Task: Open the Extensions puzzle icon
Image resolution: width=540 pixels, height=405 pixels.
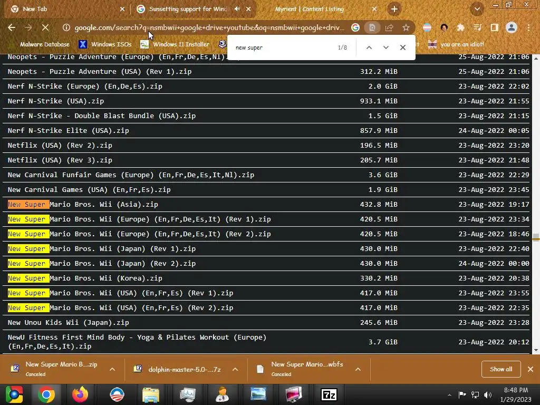Action: 460,27
